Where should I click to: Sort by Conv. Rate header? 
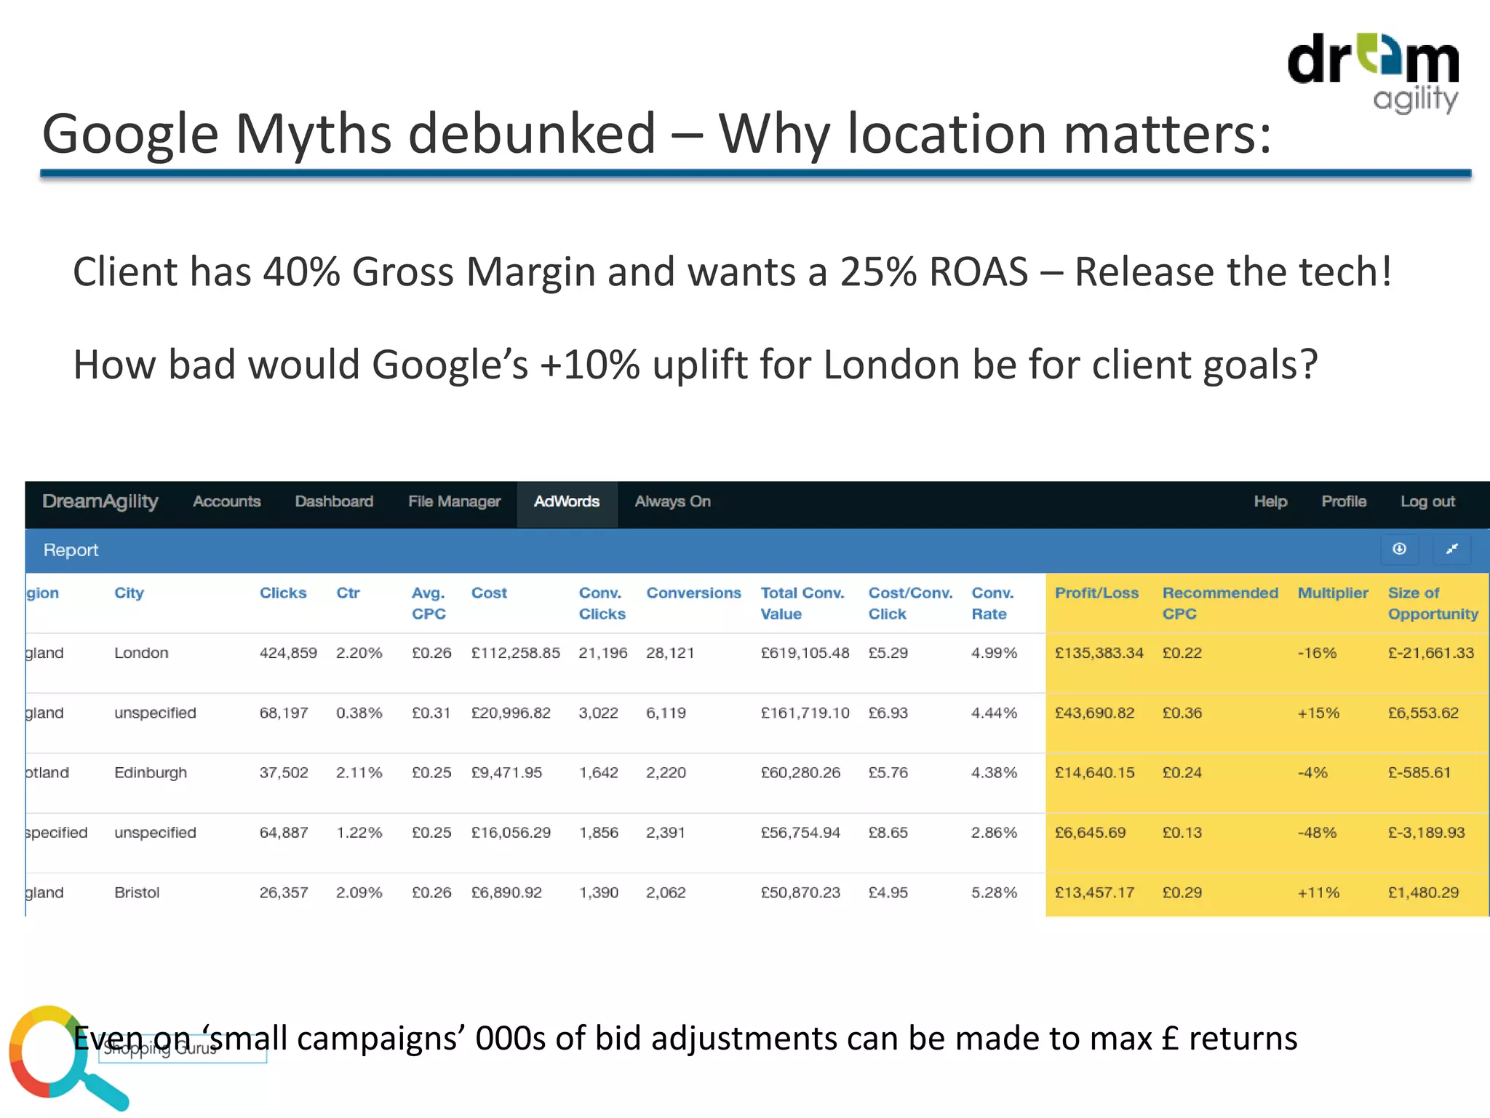click(992, 603)
